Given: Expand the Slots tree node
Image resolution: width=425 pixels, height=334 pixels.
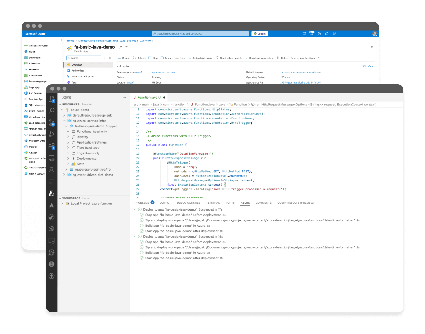Looking at the screenshot, I should (68, 164).
